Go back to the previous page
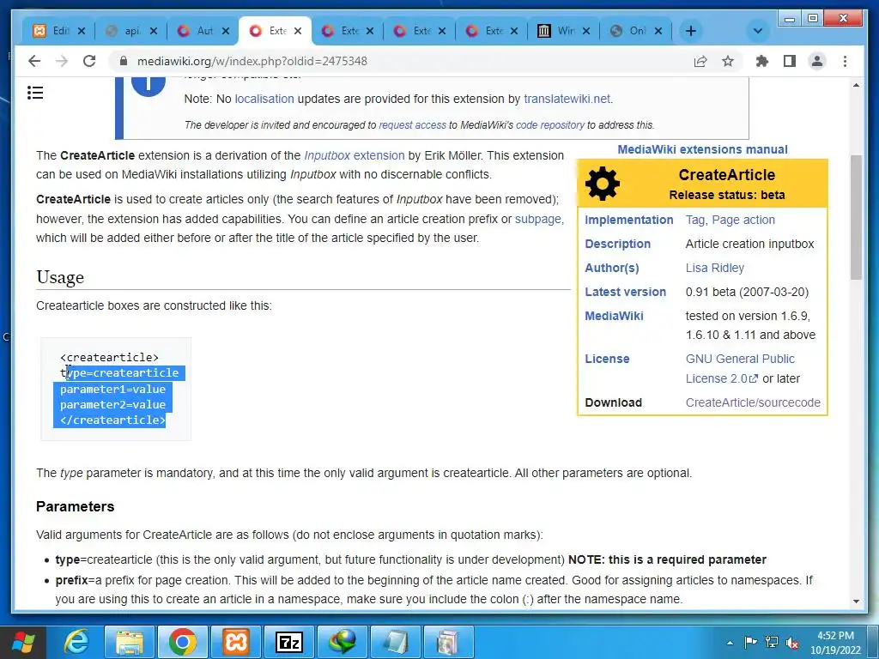Screen dimensions: 879x659 coord(34,61)
